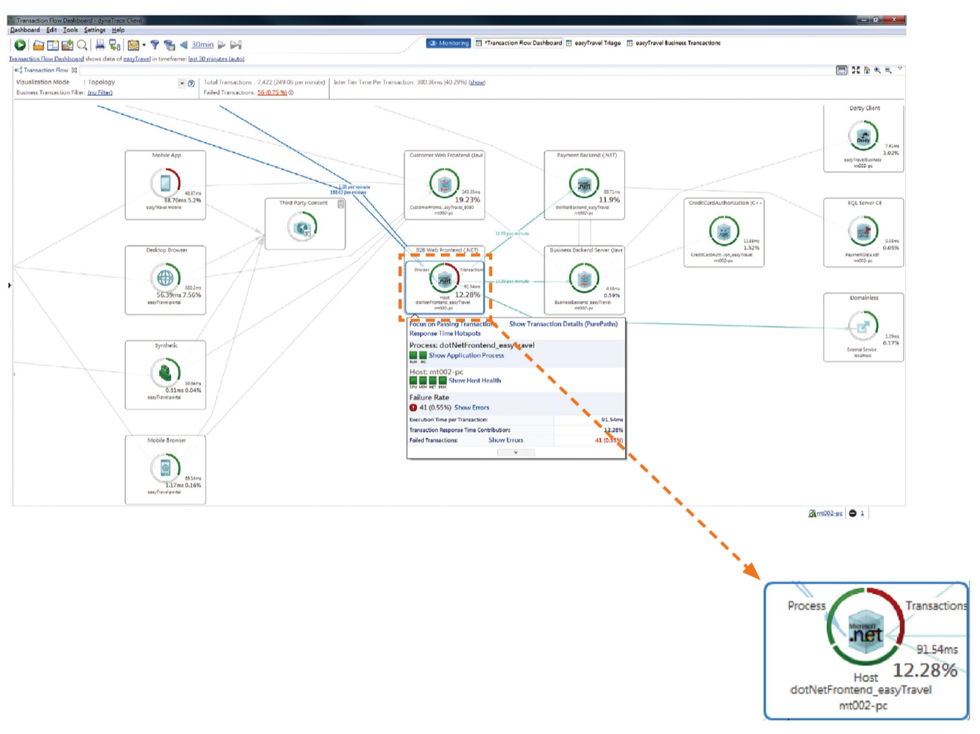Step the timeframe back with the left arrow
This screenshot has height=734, width=980.
(x=183, y=45)
